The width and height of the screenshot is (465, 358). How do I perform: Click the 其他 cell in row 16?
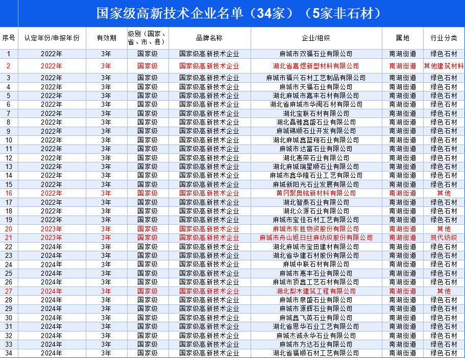(x=444, y=194)
